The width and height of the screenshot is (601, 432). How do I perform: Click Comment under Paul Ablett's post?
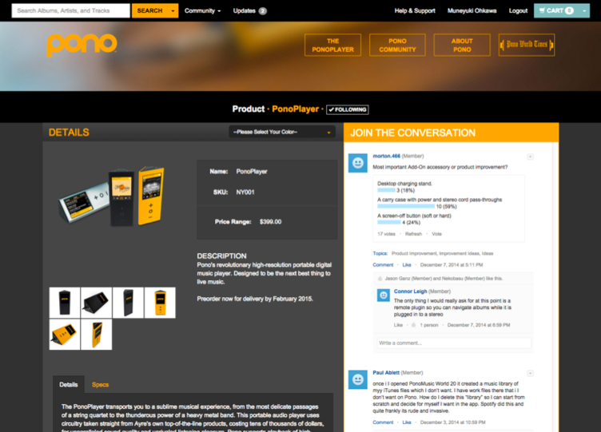click(383, 422)
